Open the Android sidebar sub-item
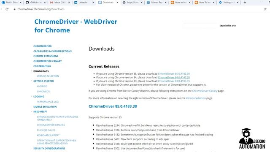The width and height of the screenshot is (270, 152). [42, 86]
